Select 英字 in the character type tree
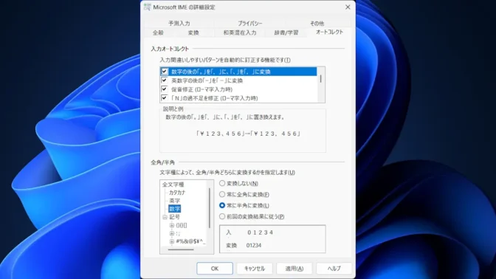 175,201
